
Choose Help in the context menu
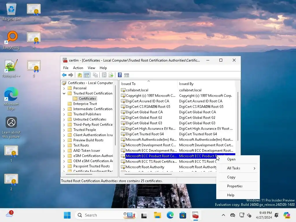238,195
